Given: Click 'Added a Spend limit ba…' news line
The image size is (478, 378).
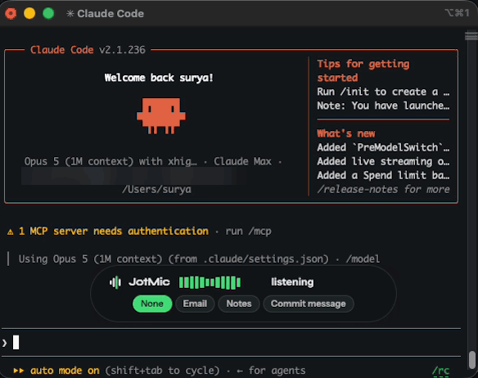Looking at the screenshot, I should (383, 175).
